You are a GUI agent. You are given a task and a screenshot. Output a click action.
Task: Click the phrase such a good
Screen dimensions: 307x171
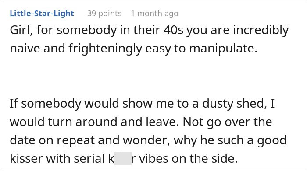[252, 140]
